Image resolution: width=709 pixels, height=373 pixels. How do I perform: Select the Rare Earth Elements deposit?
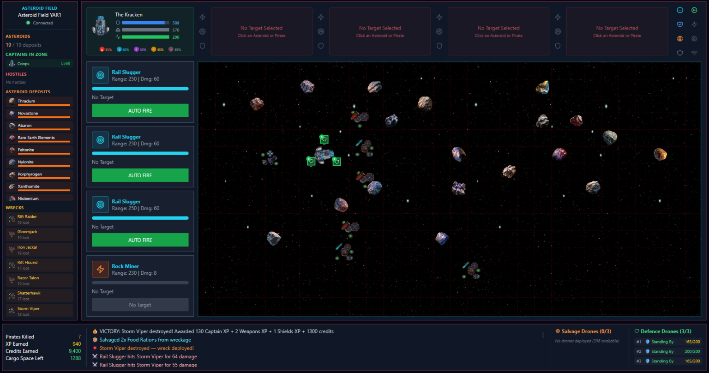[x=39, y=138]
